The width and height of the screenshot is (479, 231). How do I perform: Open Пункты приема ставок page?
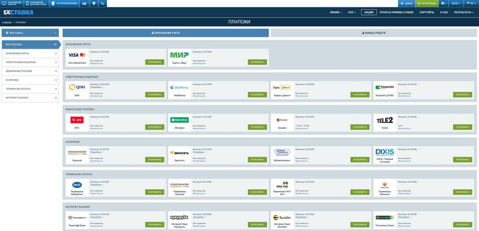pyautogui.click(x=397, y=12)
